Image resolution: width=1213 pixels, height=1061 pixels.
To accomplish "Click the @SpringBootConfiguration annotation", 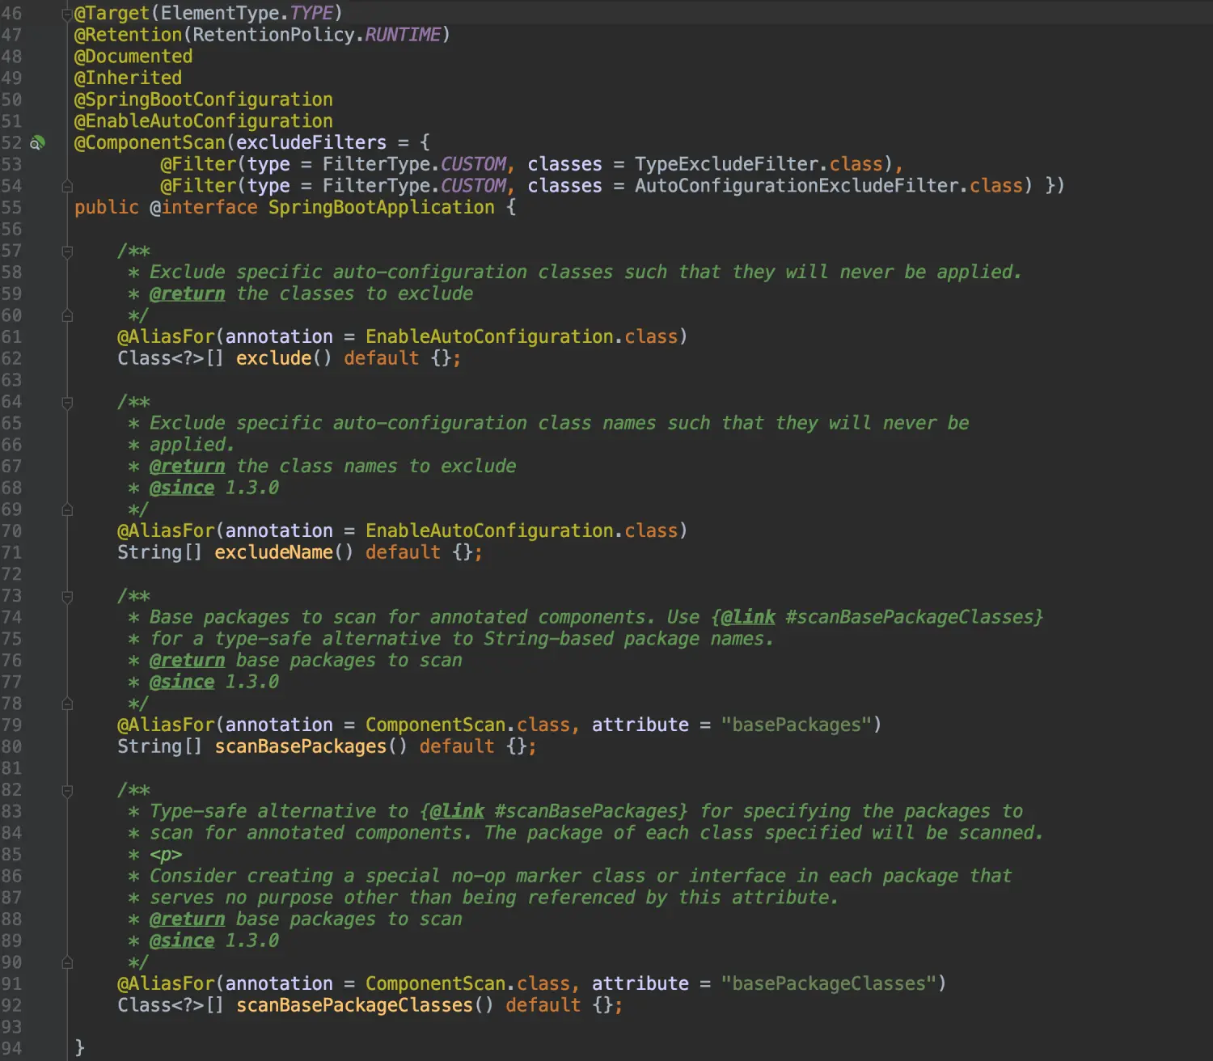I will coord(204,99).
